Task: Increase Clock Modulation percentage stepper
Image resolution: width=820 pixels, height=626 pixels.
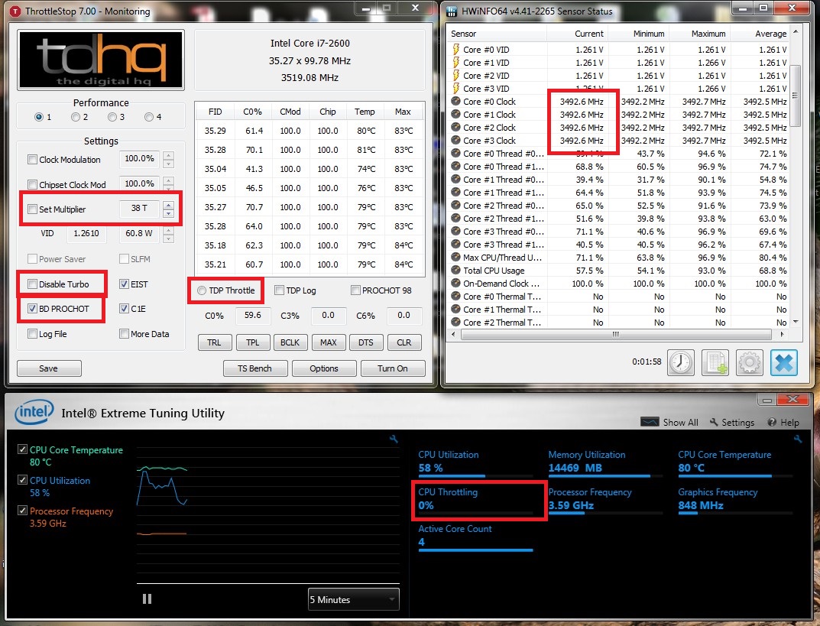Action: pos(168,155)
